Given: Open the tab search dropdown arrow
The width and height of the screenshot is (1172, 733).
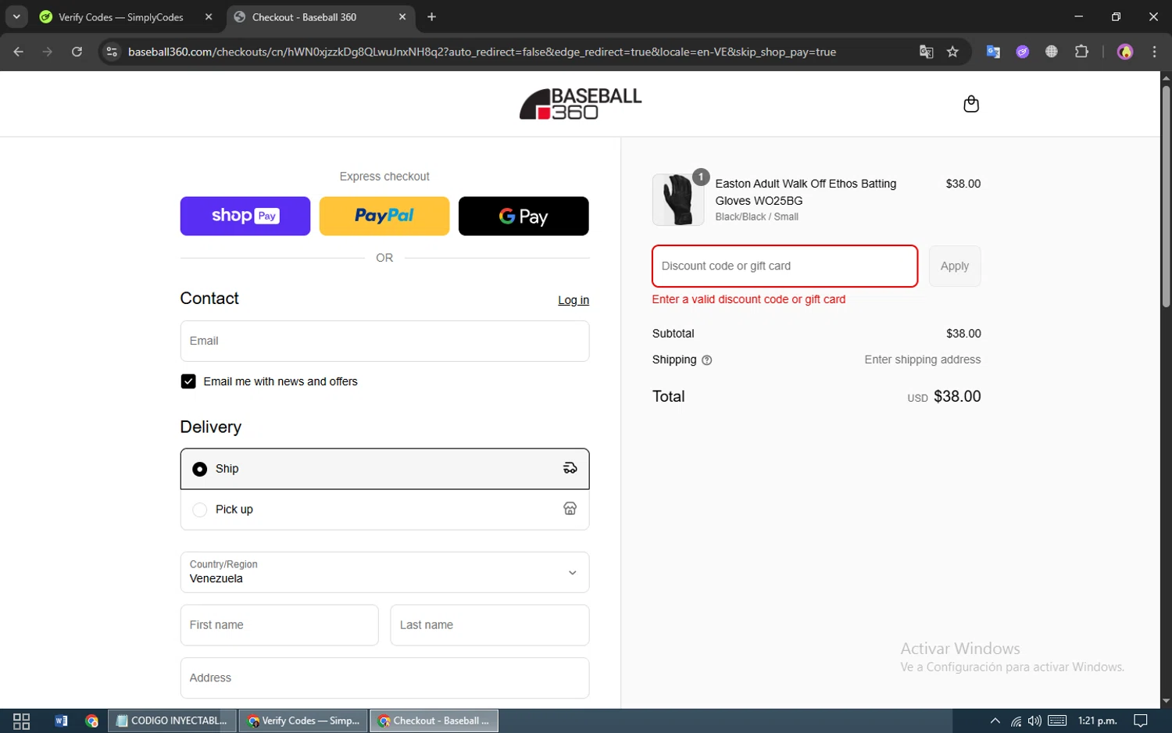Looking at the screenshot, I should tap(16, 16).
